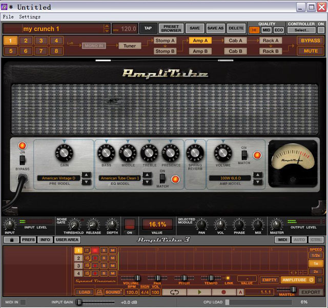Open the USER AREA
Image resolution: width=328 pixels, height=308 pixels.
[67, 240]
